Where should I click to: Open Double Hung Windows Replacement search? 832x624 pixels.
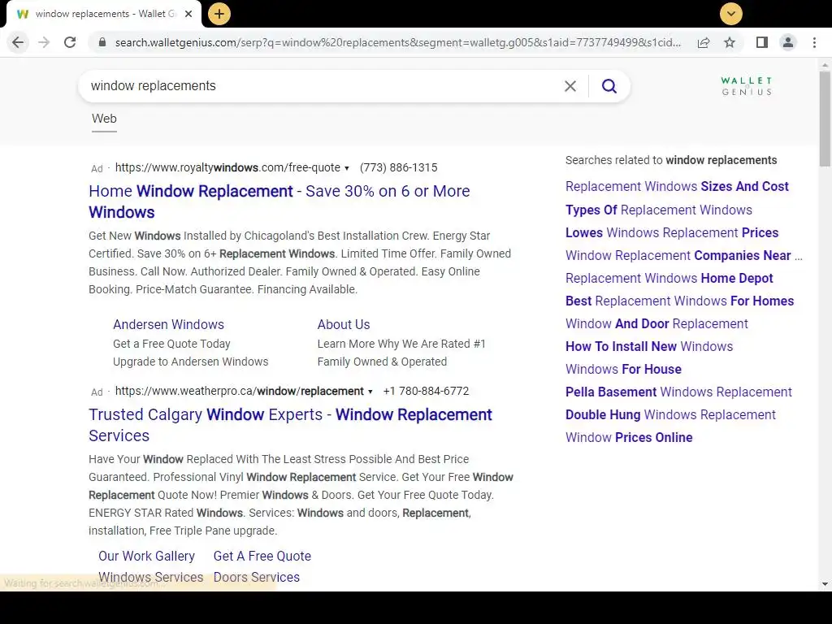point(670,415)
